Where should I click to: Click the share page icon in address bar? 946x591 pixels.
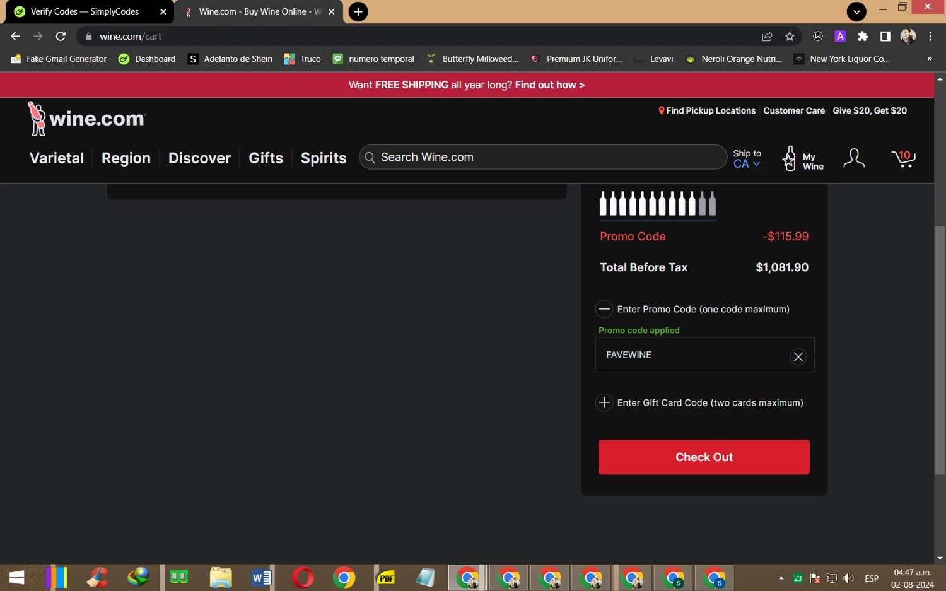point(767,37)
